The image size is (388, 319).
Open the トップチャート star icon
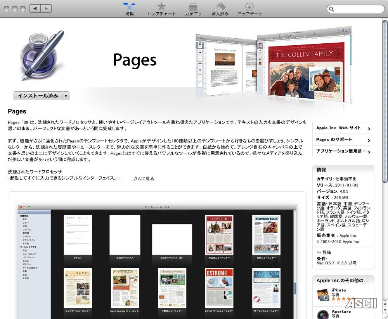click(x=161, y=7)
